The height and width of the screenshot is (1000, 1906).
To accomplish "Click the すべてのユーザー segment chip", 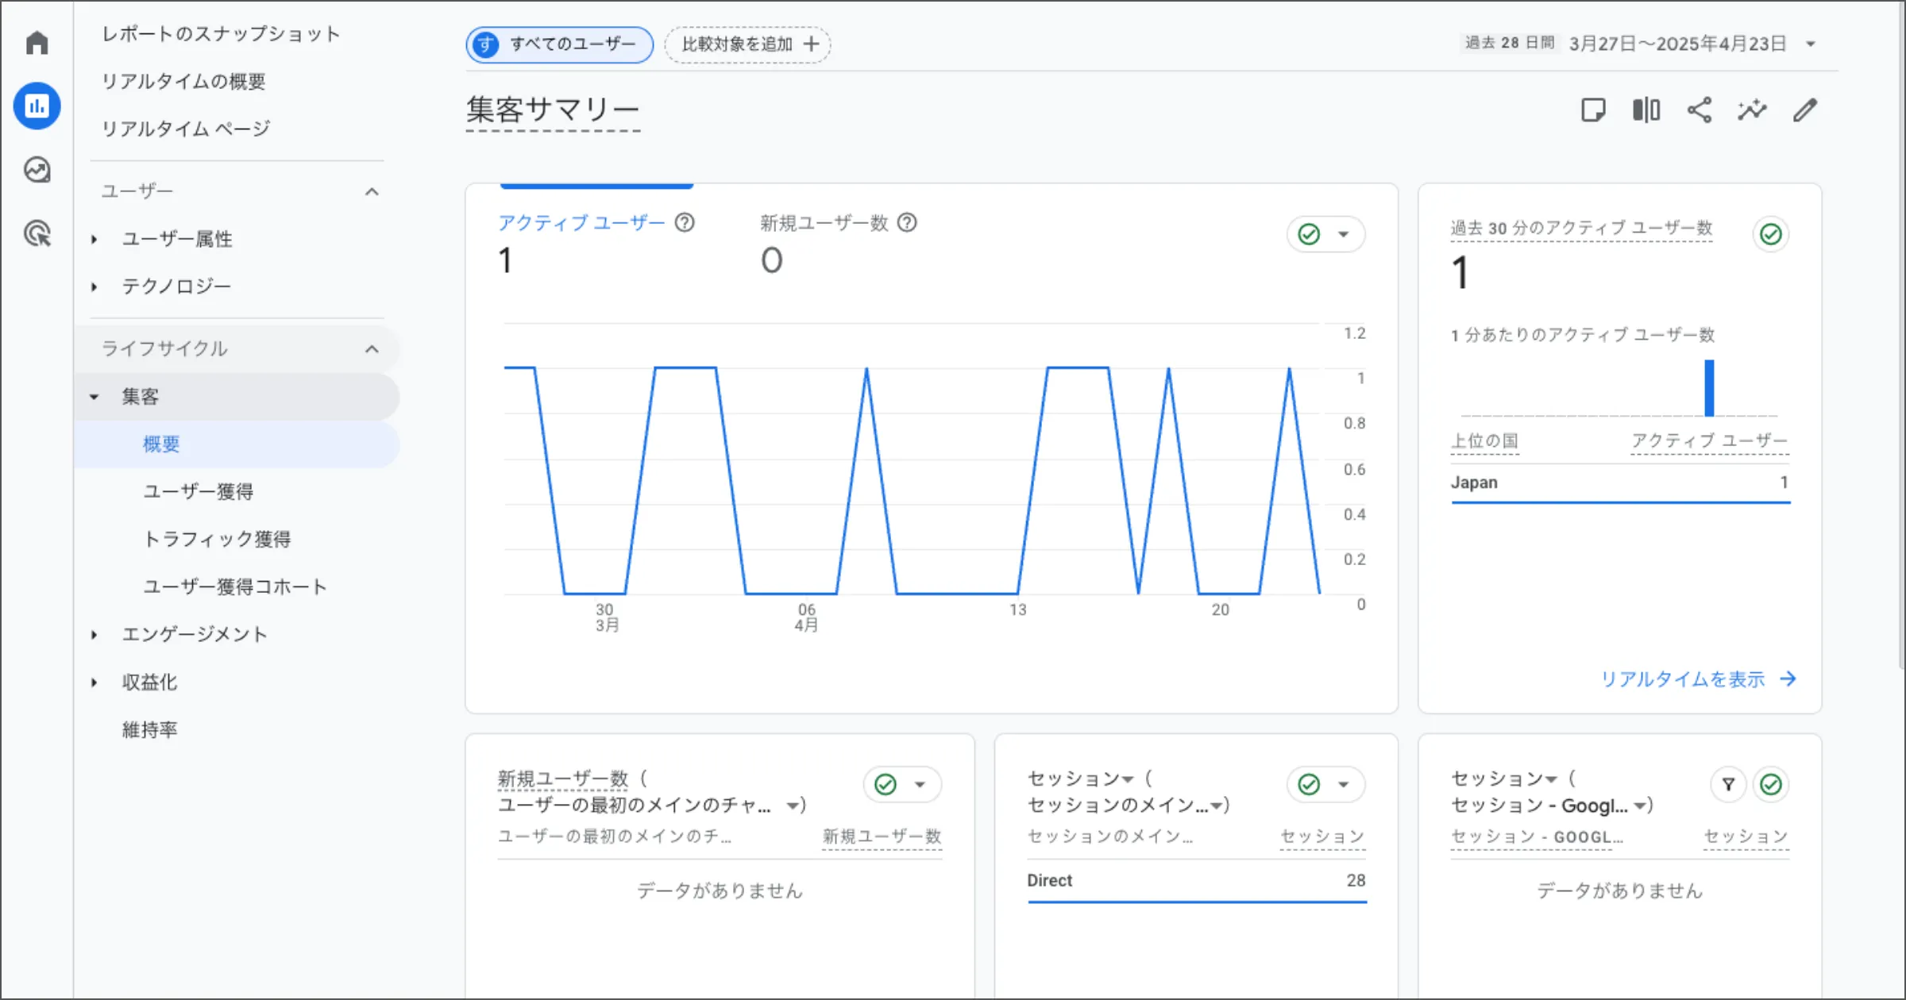I will click(560, 44).
